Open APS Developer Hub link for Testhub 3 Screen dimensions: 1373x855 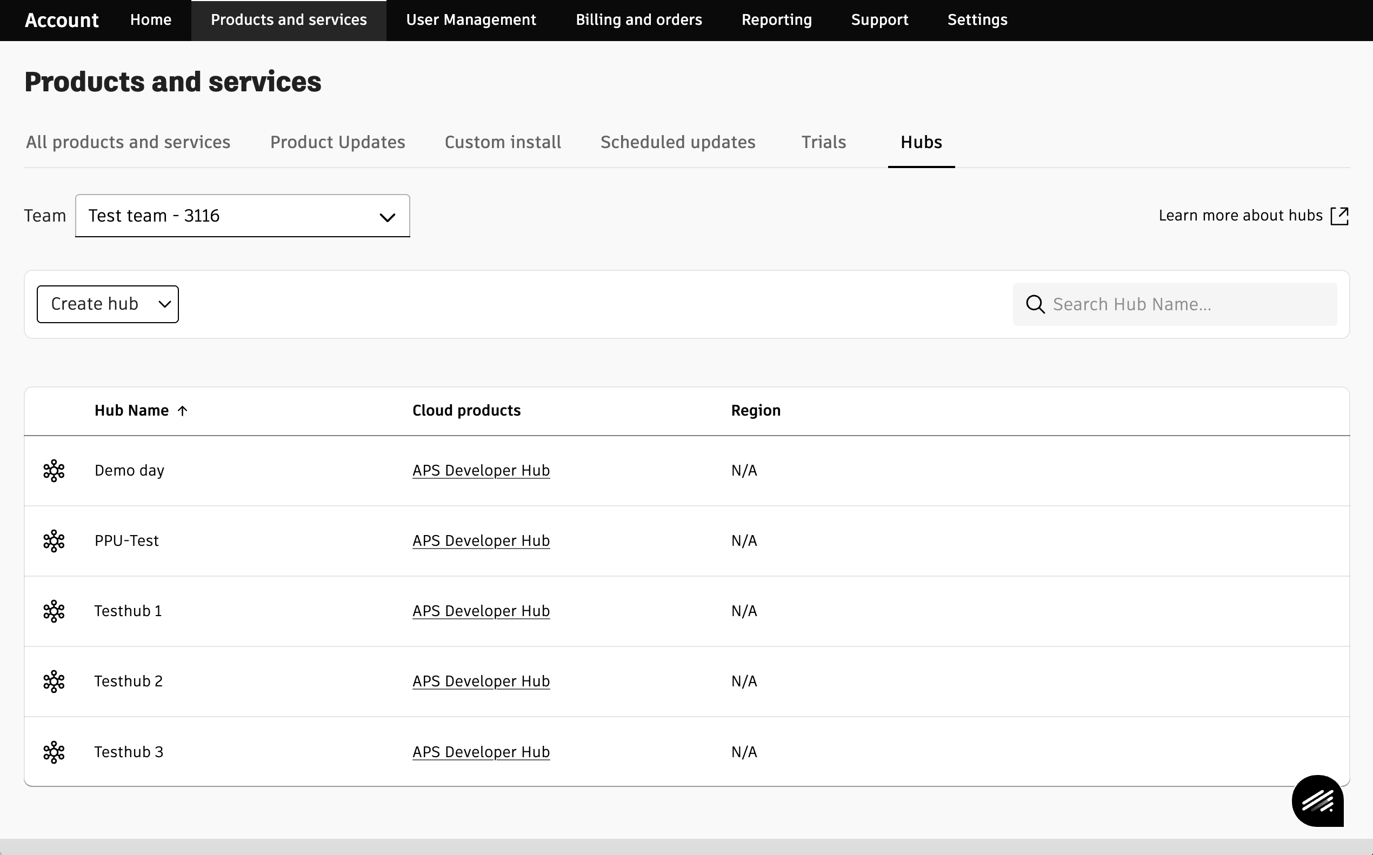tap(481, 752)
